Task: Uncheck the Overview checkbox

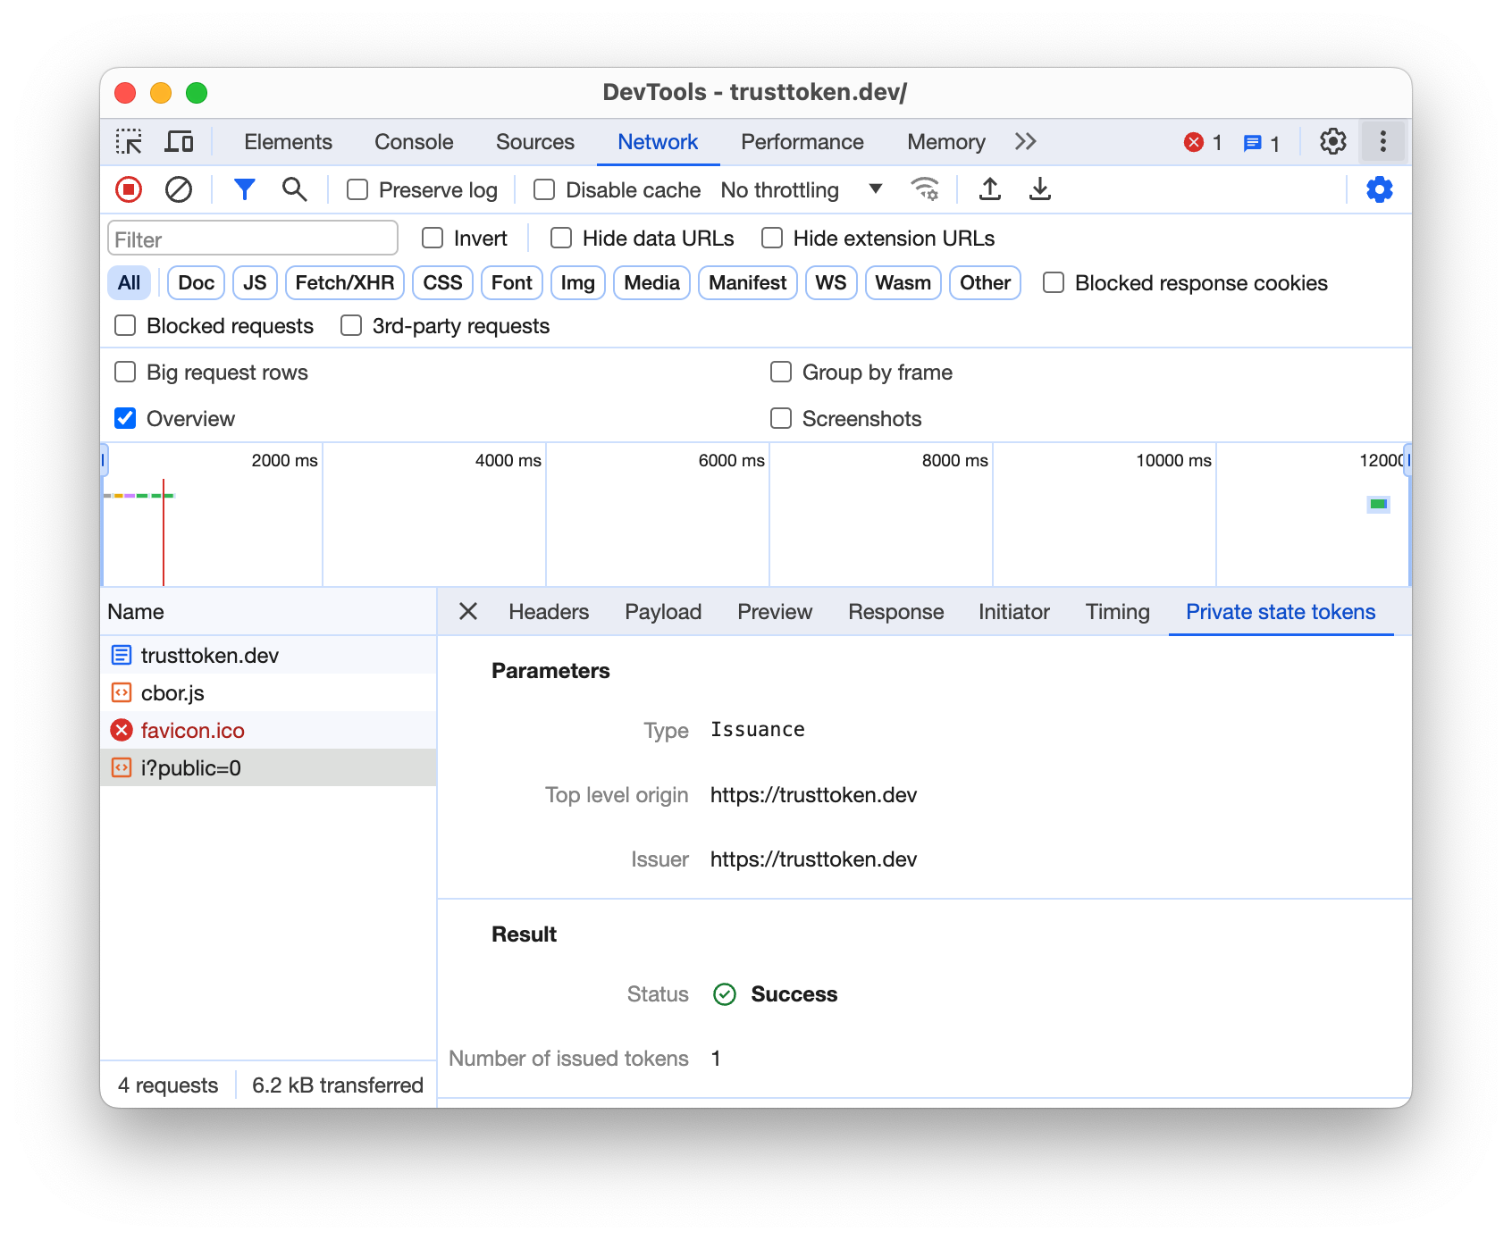Action: tap(125, 418)
